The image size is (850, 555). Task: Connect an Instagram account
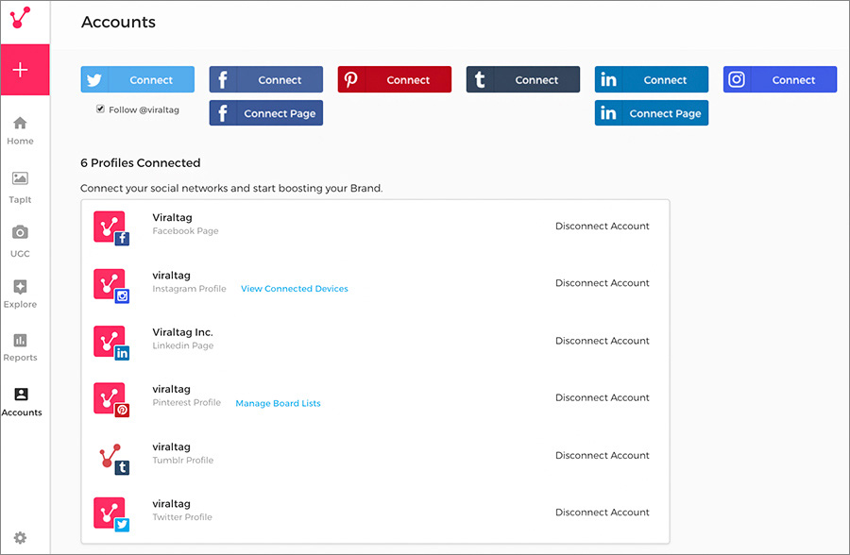(x=780, y=79)
